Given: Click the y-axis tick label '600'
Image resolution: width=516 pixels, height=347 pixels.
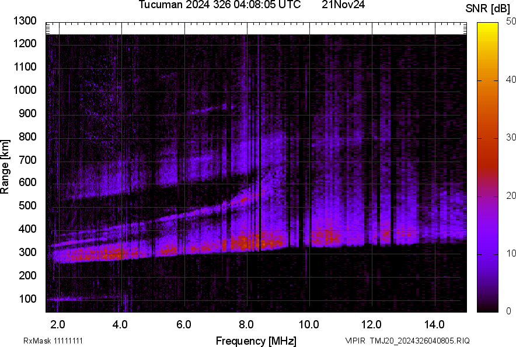Looking at the screenshot, I should pos(28,183).
